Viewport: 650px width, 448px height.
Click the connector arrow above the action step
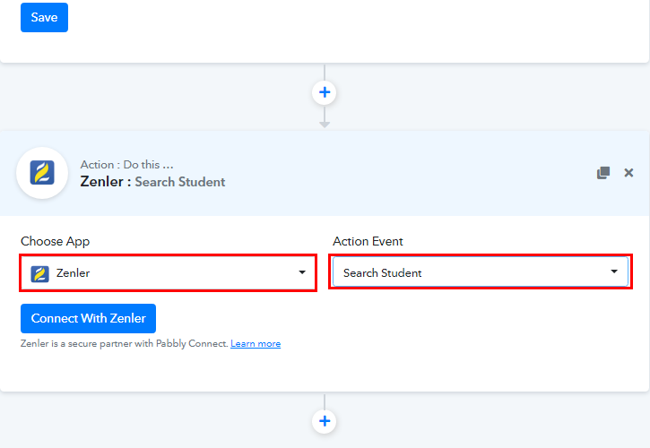(325, 120)
